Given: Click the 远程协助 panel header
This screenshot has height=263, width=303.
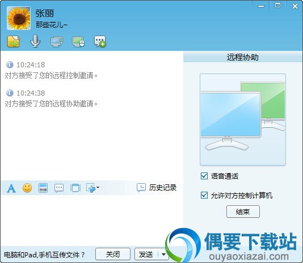Looking at the screenshot, I should pyautogui.click(x=243, y=57).
